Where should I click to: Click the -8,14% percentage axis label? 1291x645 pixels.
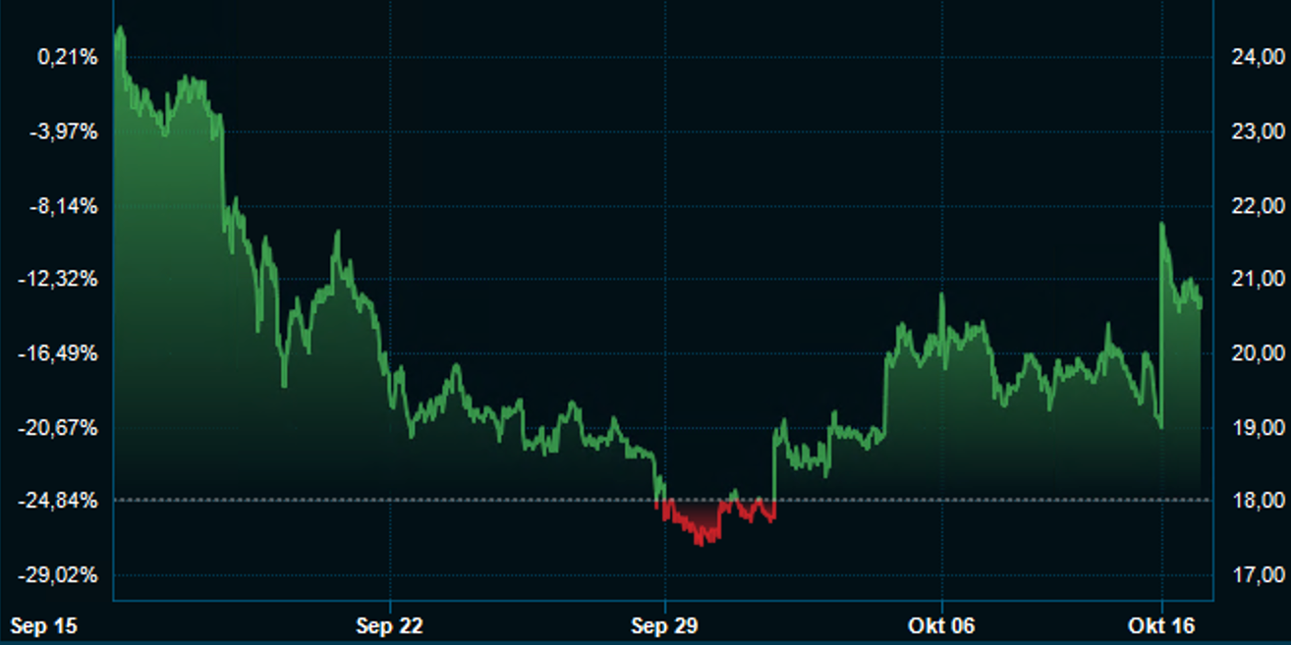65,206
